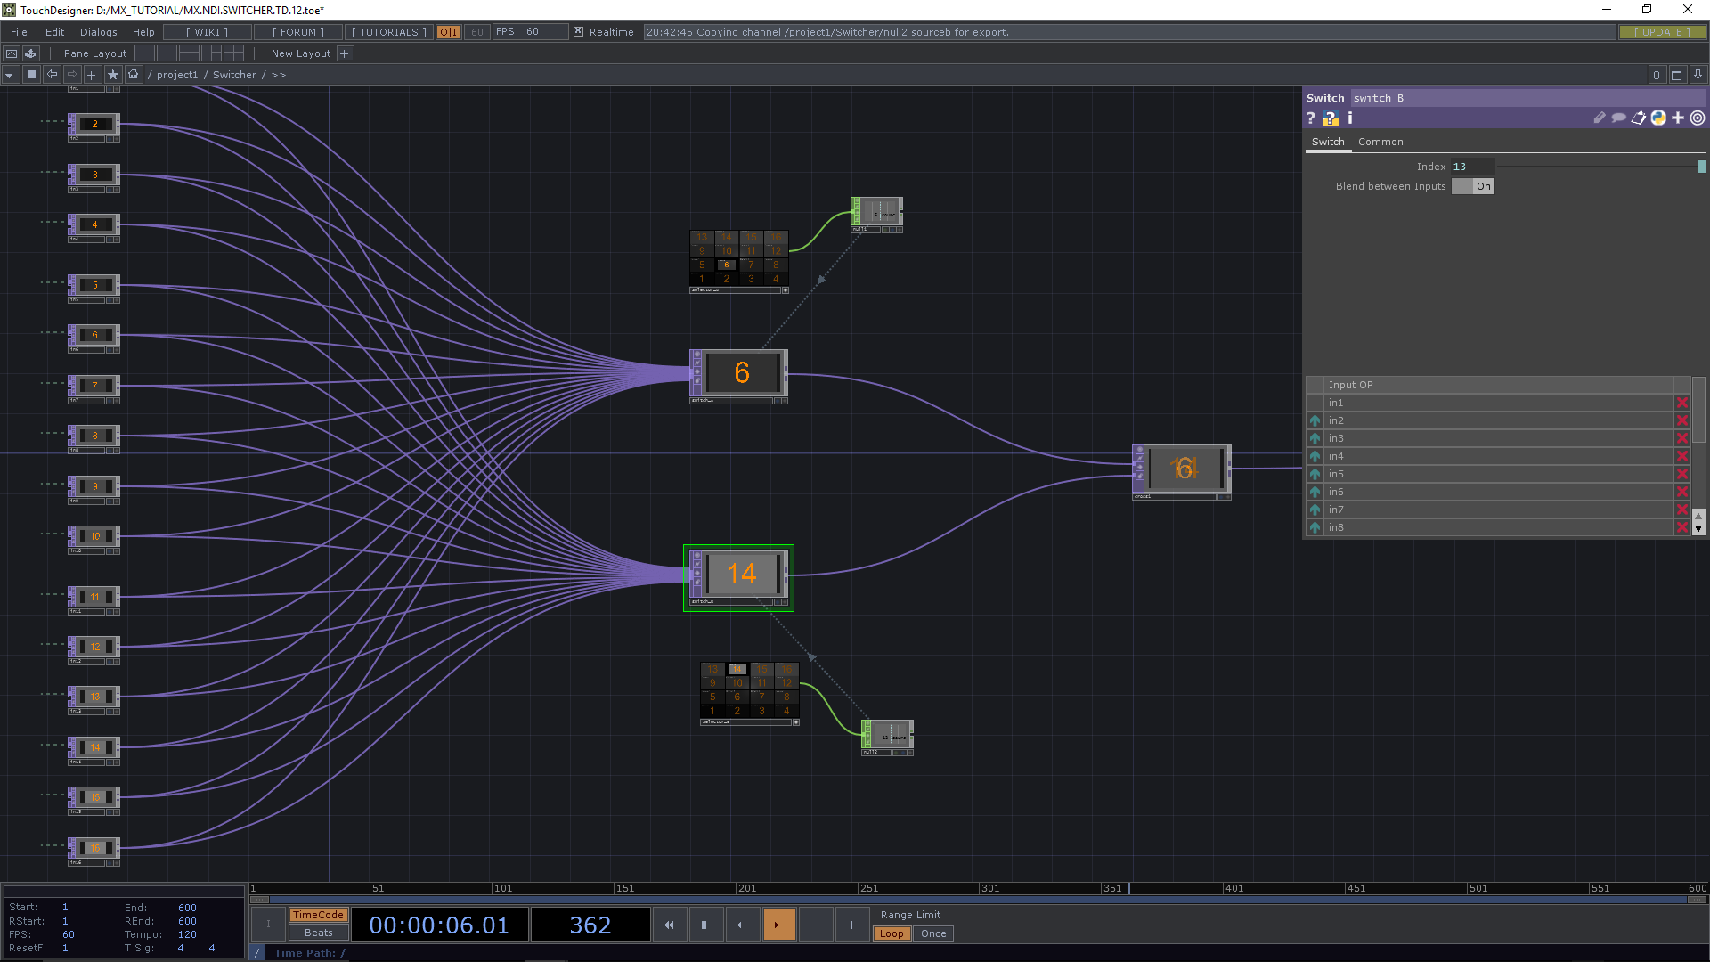This screenshot has width=1710, height=962.
Task: Click the comment bubble icon on the parameter panel
Action: (x=1618, y=118)
